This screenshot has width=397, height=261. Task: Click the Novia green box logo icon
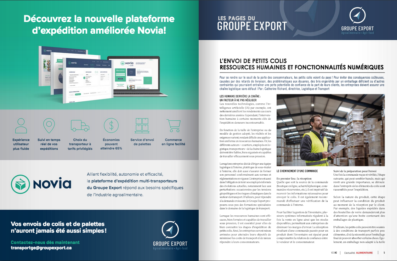(x=20, y=184)
